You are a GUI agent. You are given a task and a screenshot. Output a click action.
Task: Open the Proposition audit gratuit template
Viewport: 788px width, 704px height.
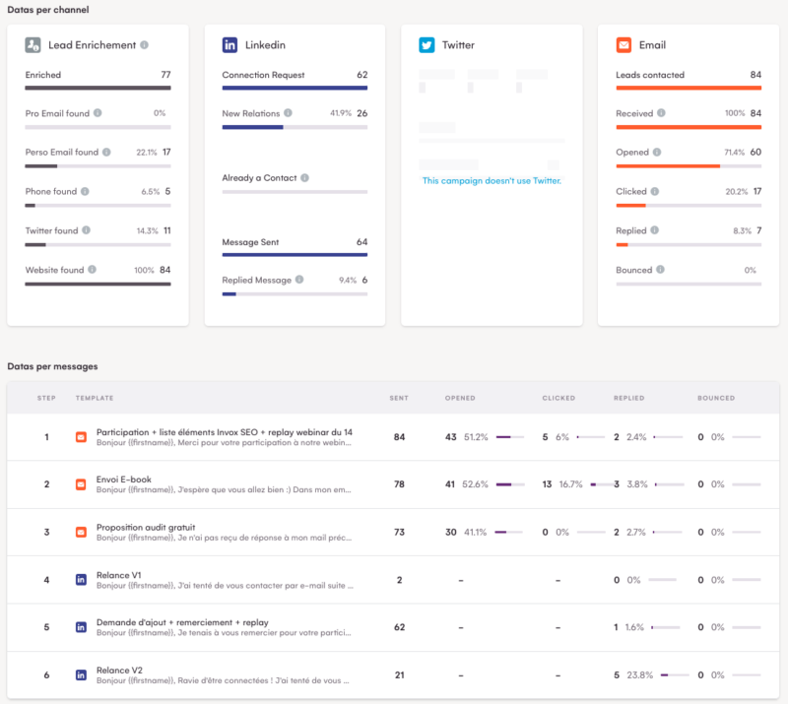click(146, 527)
